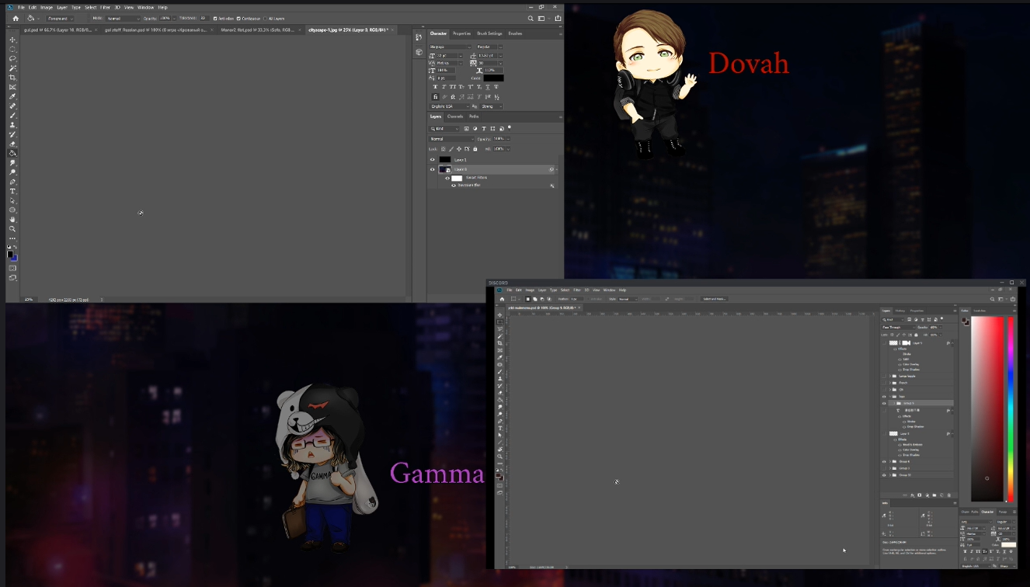
Task: Select the Type tool in top Photoshop window
Action: pyautogui.click(x=12, y=191)
